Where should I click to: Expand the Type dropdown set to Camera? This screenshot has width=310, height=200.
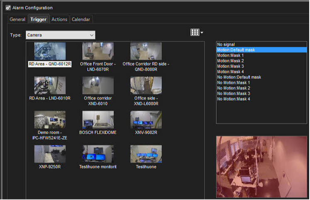[x=61, y=35]
